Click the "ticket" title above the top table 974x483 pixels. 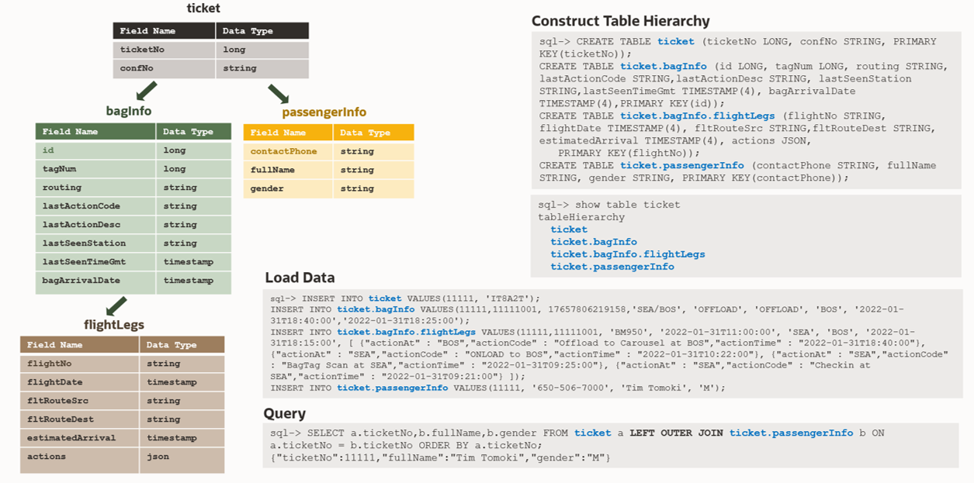click(203, 9)
